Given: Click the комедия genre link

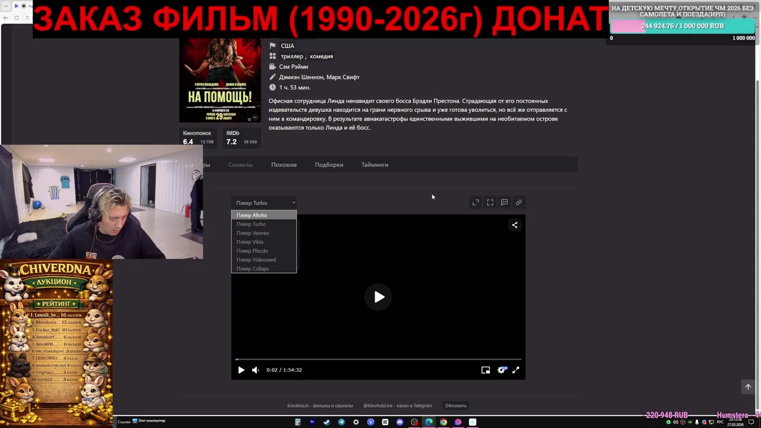Looking at the screenshot, I should coord(321,56).
